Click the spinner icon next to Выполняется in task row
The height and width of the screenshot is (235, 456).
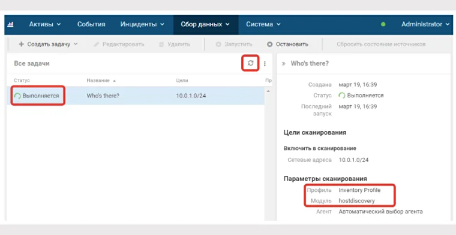tap(17, 96)
